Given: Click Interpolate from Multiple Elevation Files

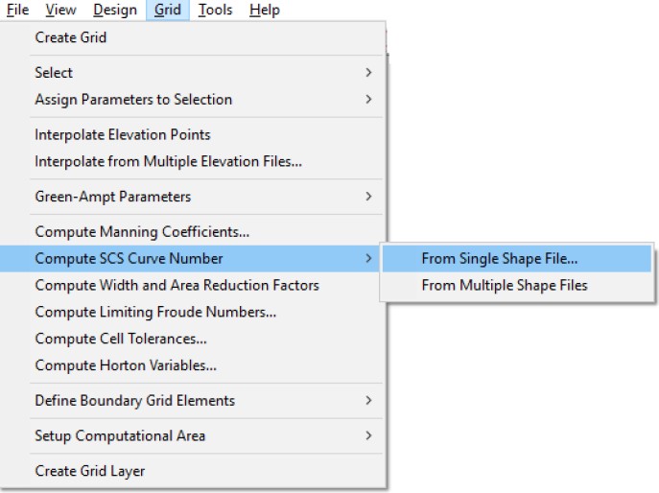Looking at the screenshot, I should pyautogui.click(x=168, y=162).
